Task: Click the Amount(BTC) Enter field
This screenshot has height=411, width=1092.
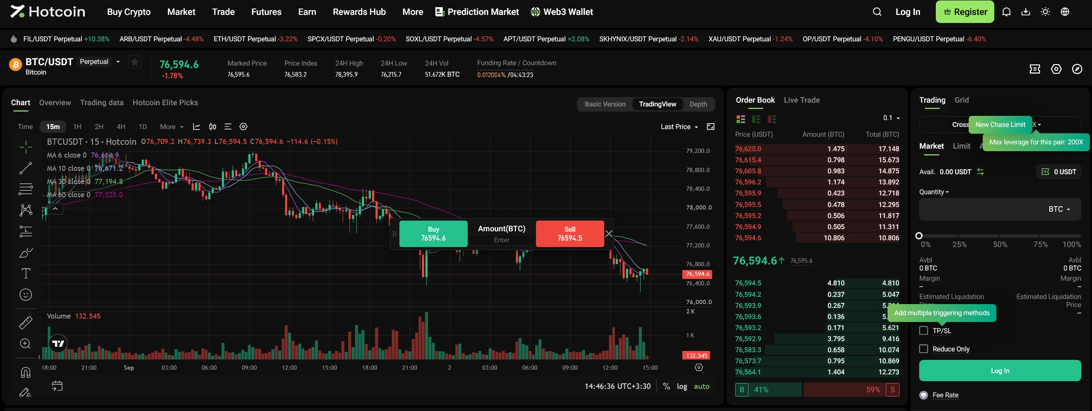Action: click(x=501, y=240)
